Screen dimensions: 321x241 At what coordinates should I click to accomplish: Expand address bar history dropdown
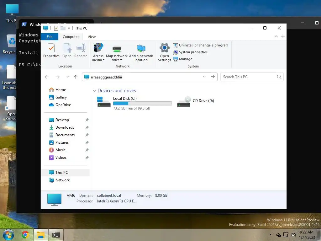coord(204,77)
